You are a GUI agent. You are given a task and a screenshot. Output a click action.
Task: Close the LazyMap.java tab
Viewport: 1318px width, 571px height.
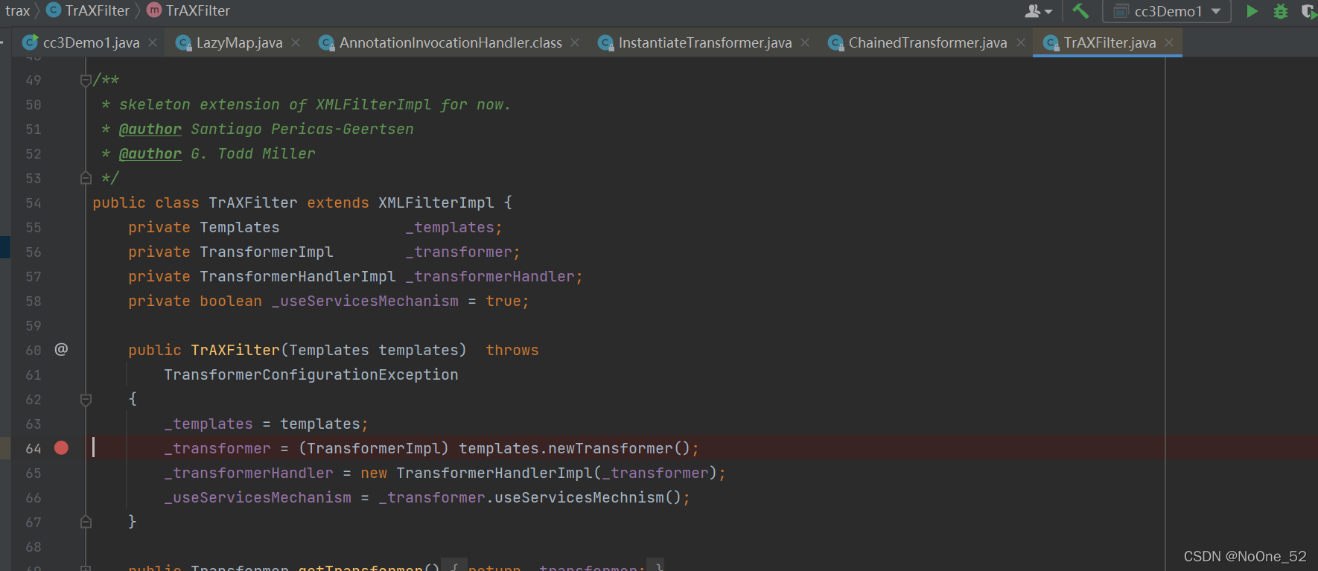coord(296,43)
